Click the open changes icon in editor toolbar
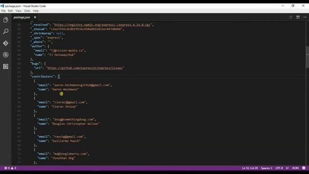 (x=291, y=17)
